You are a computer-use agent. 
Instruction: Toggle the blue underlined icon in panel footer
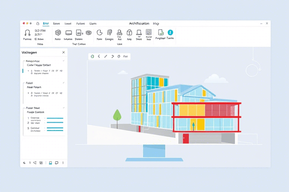click(x=50, y=163)
